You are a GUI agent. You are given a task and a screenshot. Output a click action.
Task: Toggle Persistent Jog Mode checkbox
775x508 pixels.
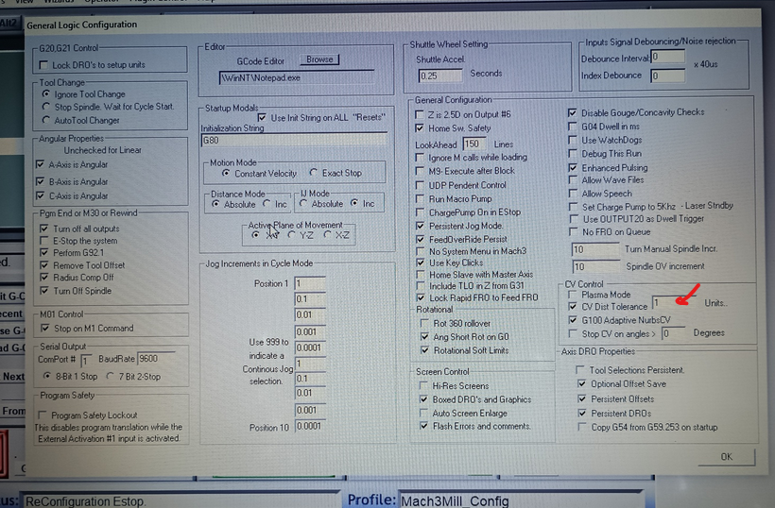pyautogui.click(x=421, y=226)
